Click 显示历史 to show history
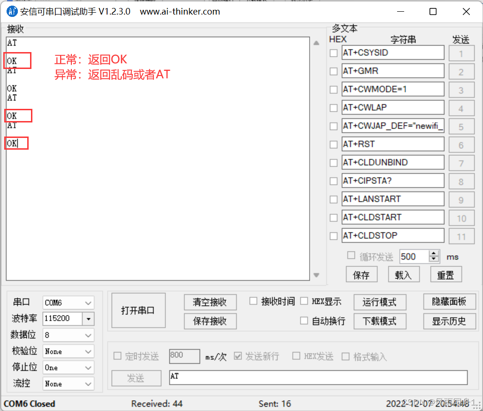This screenshot has height=411, width=483. click(x=449, y=321)
